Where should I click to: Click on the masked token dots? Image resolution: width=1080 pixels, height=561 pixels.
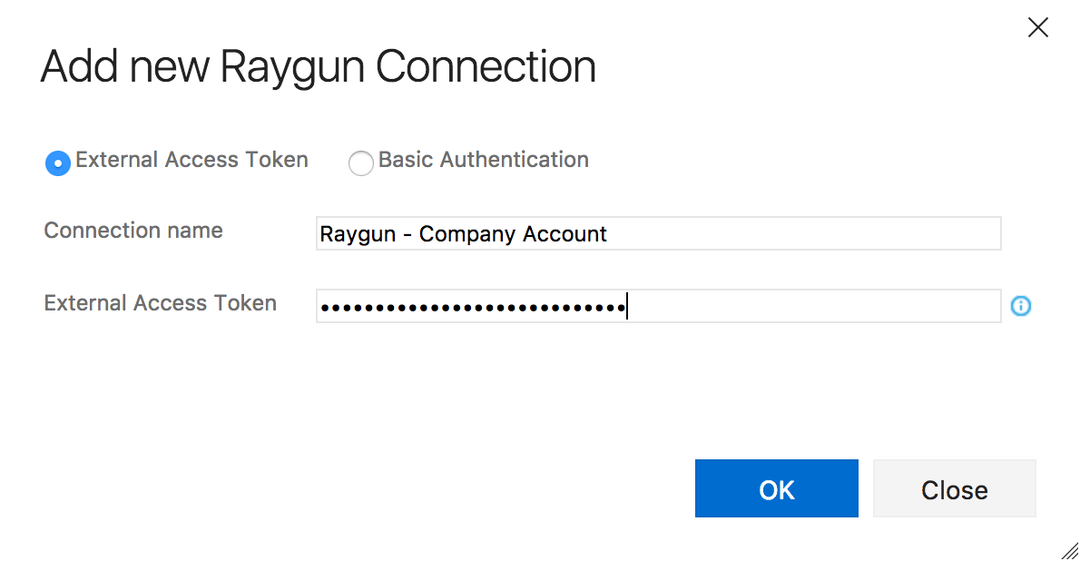click(472, 307)
